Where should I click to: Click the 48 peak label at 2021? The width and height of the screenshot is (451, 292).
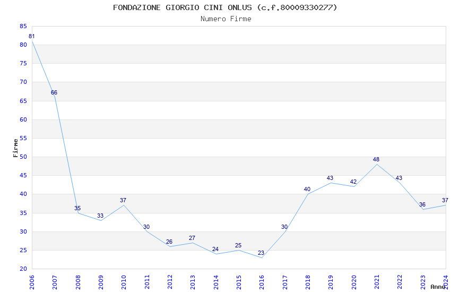[376, 159]
